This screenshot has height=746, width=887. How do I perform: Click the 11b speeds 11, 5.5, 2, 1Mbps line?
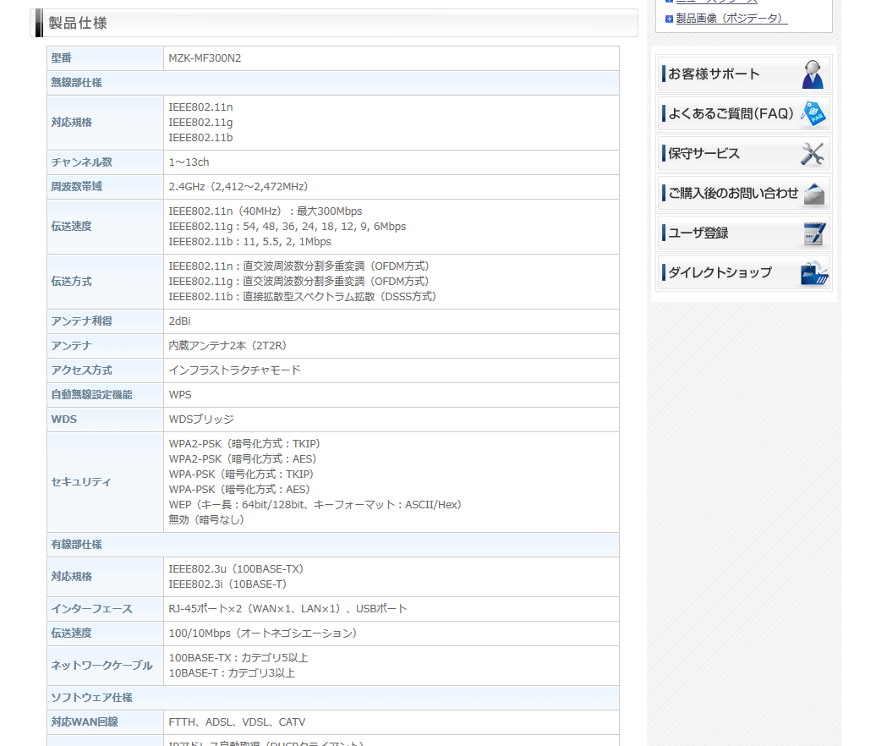coord(250,242)
